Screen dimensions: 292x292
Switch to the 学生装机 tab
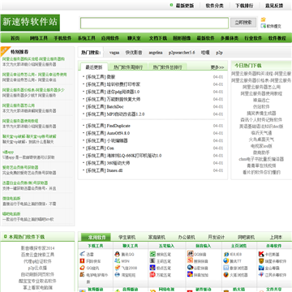click(127, 238)
